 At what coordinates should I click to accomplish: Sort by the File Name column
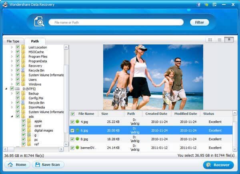[86, 114]
